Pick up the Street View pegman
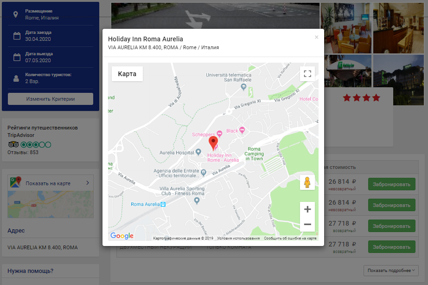 tap(307, 182)
